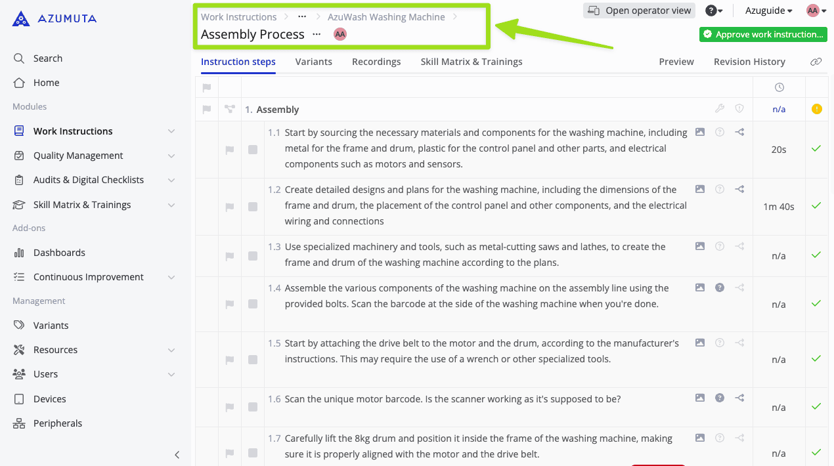Tick the checkbox for step 1.1

pos(253,150)
